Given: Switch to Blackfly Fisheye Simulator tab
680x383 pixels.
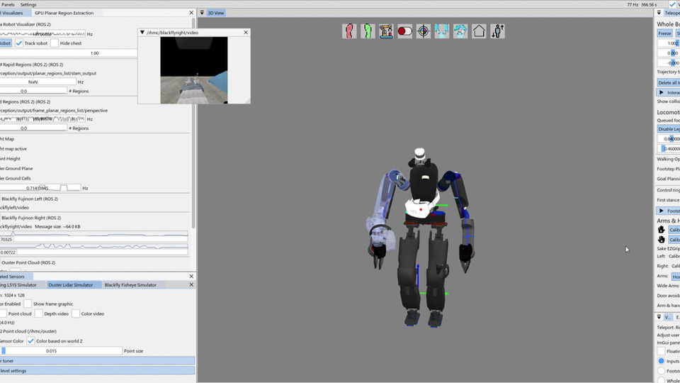Looking at the screenshot, I should [130, 285].
